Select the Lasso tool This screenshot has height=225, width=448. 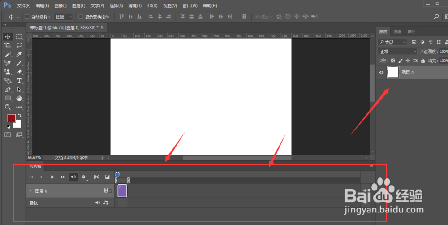tap(19, 45)
